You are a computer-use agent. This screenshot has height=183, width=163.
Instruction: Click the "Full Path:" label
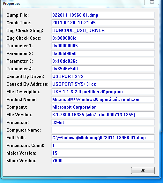click(16, 138)
